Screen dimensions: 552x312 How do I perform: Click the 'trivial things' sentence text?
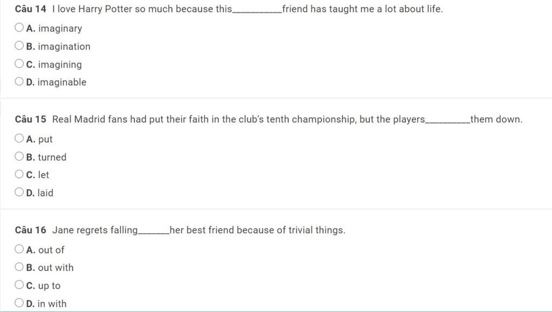258,230
